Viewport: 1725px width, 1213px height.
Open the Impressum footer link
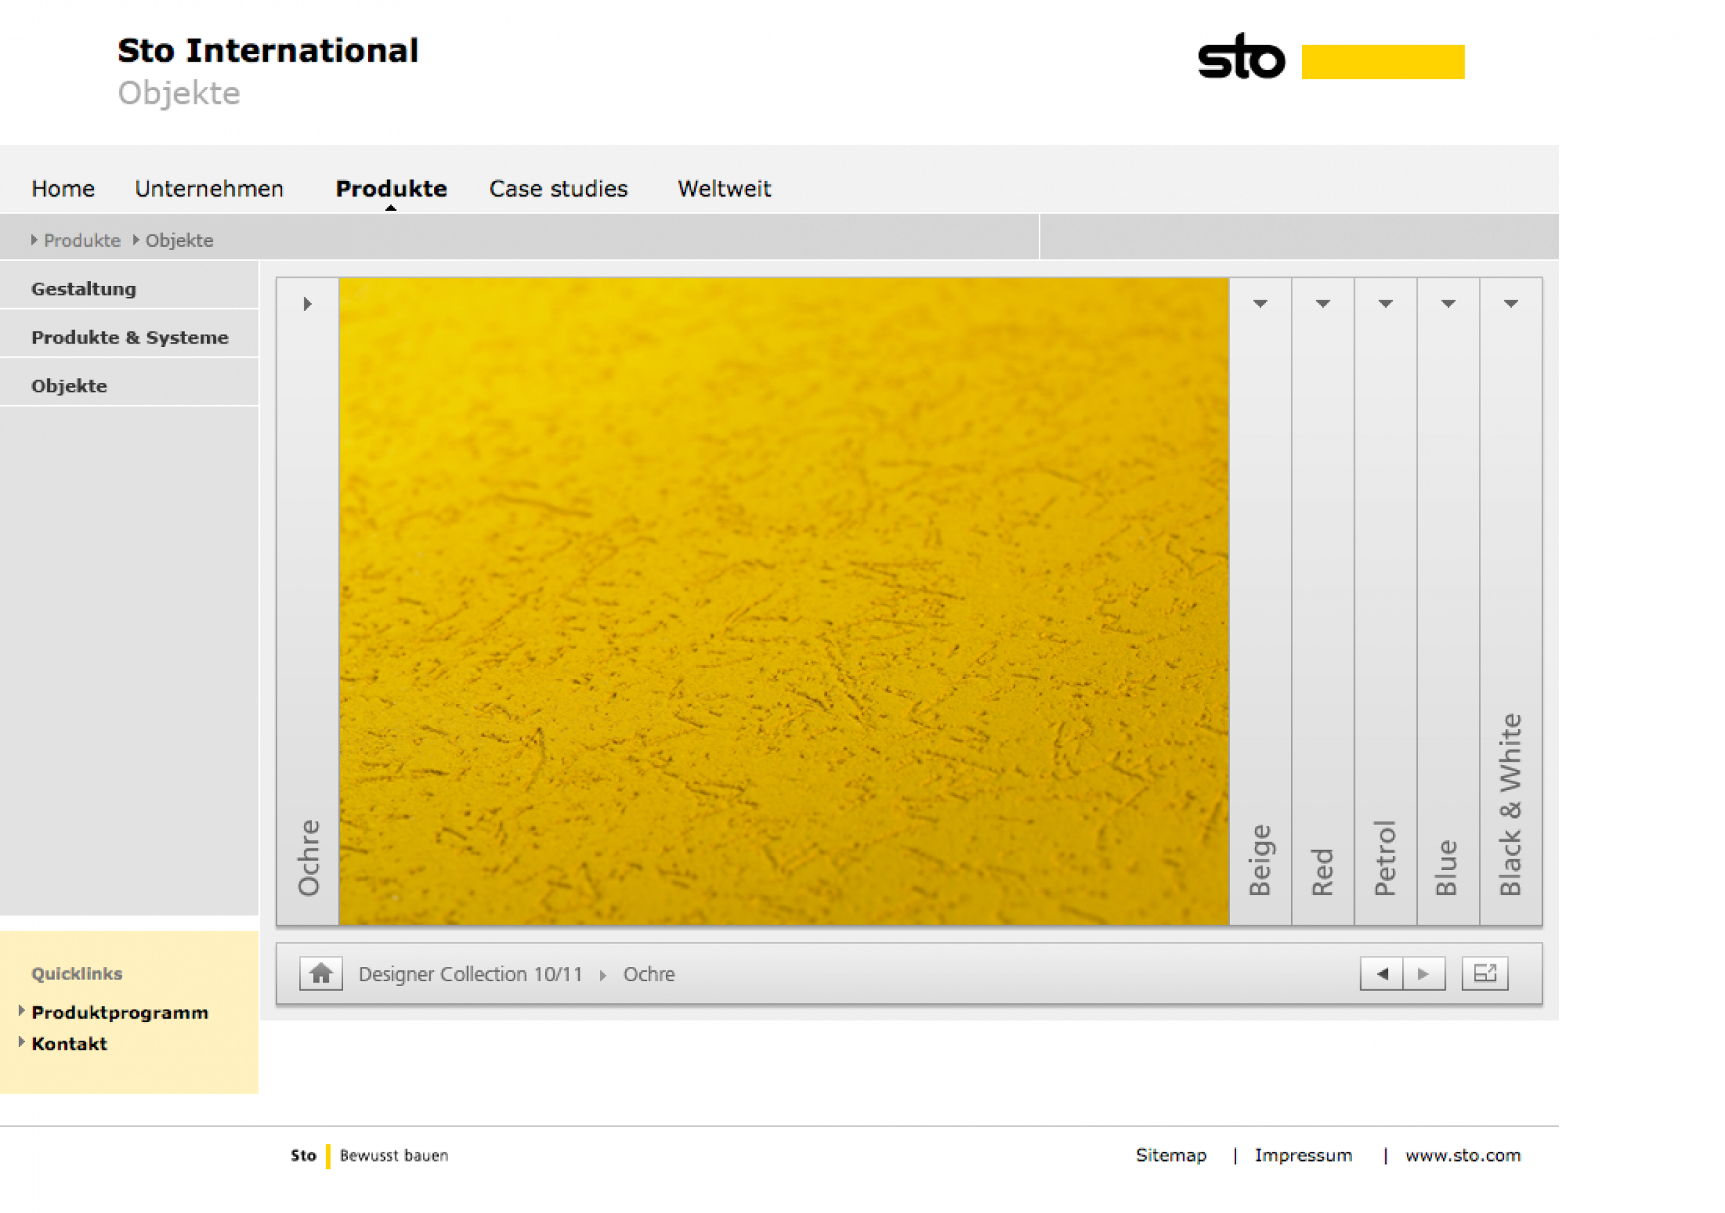point(1303,1155)
